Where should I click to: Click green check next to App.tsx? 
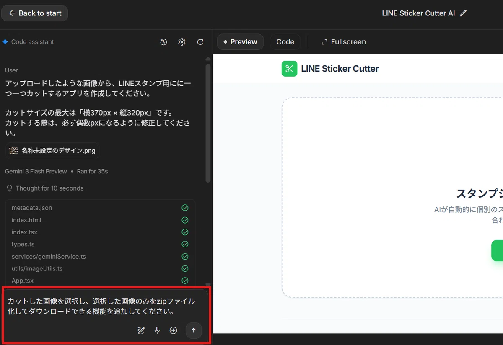185,281
